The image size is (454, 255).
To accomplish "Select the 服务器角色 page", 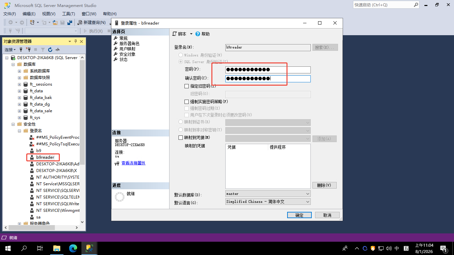I will point(129,43).
